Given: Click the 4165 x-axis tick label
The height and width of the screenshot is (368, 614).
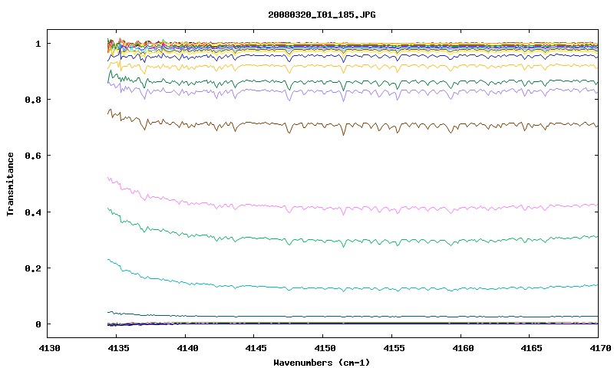Looking at the screenshot, I should click(x=531, y=348).
